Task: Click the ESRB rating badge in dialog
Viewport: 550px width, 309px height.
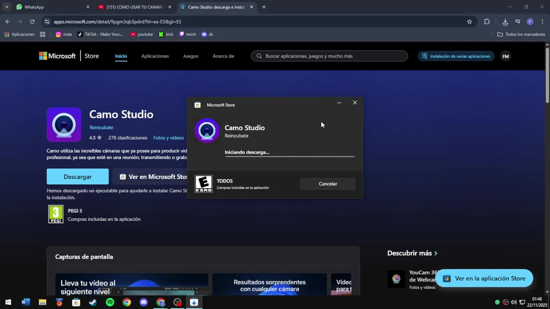Action: pyautogui.click(x=203, y=184)
